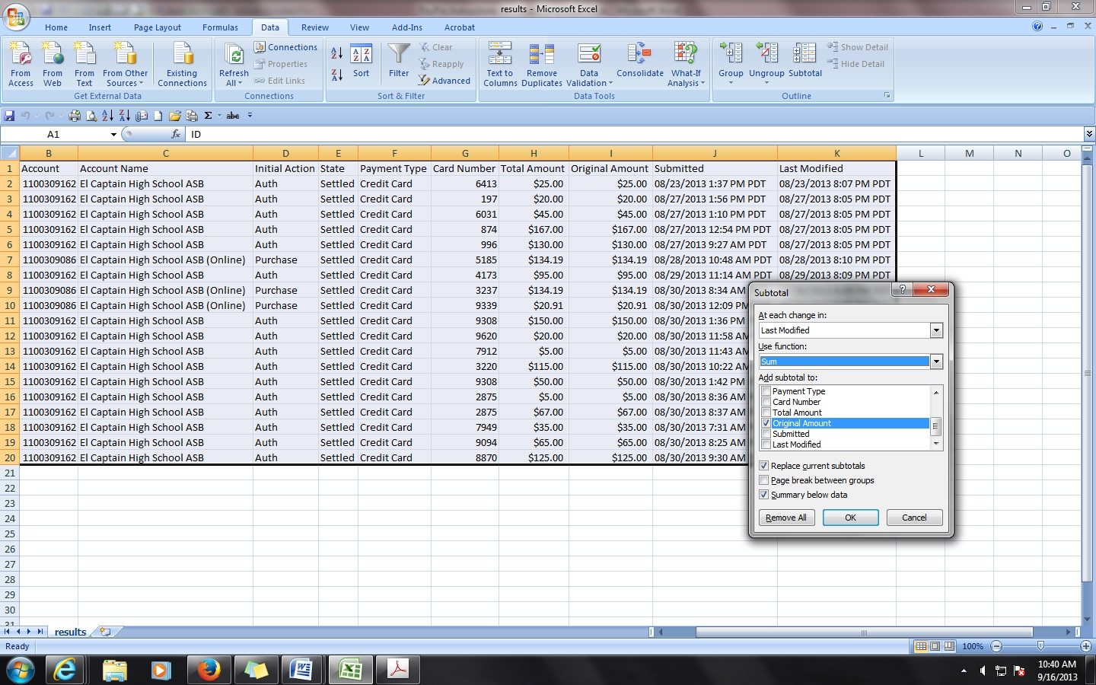Click the Save icon in quick access toolbar
This screenshot has width=1096, height=685.
click(9, 116)
